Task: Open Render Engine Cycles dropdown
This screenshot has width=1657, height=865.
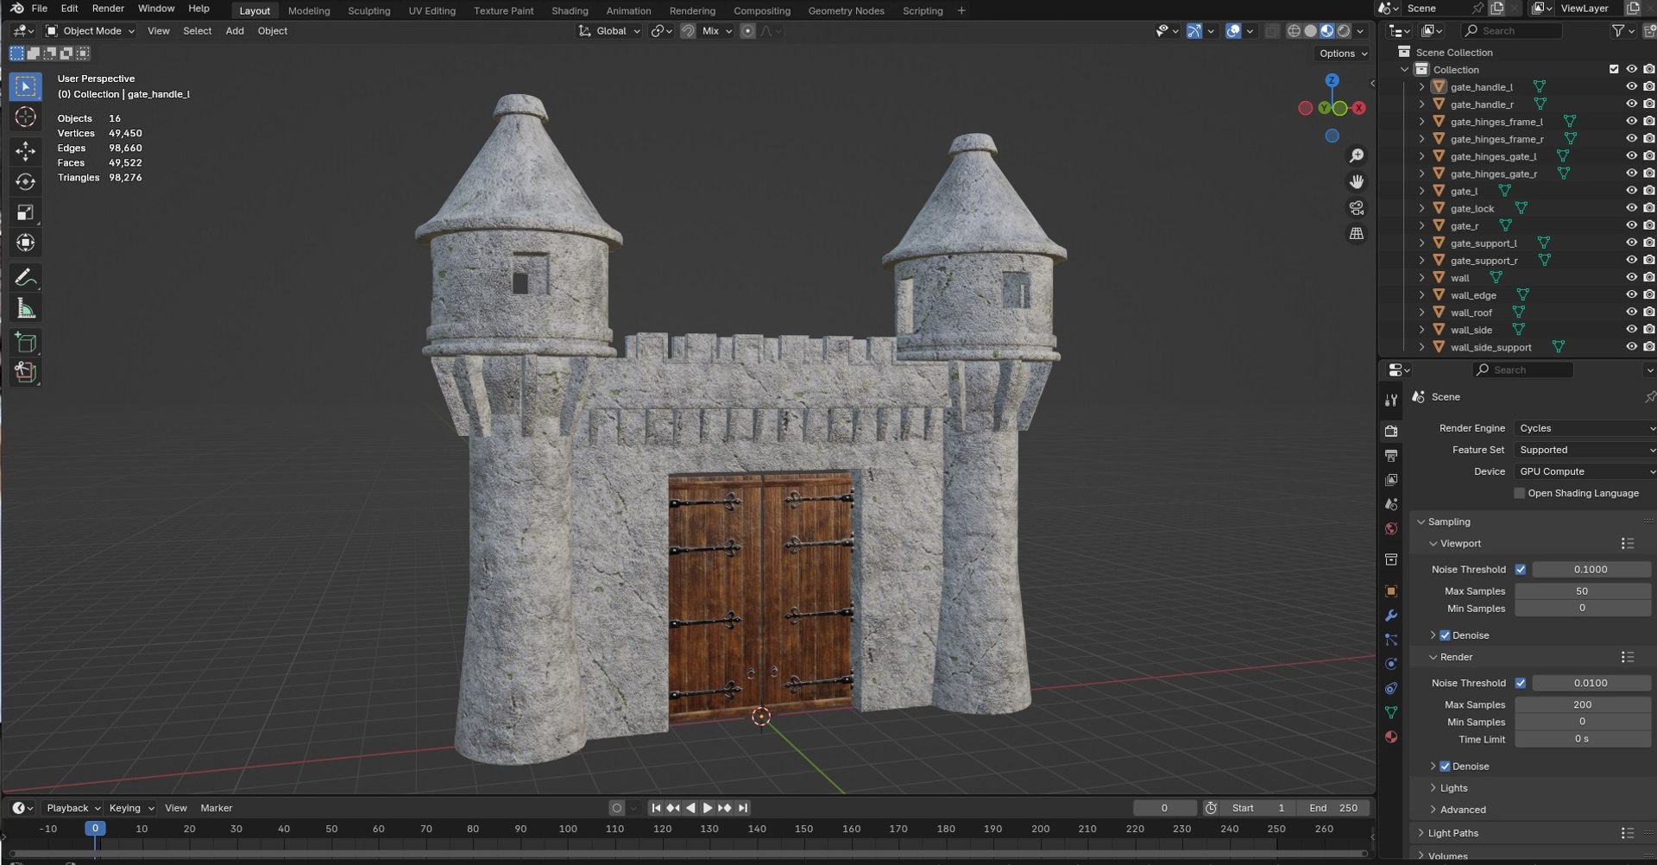Action: pos(1585,428)
